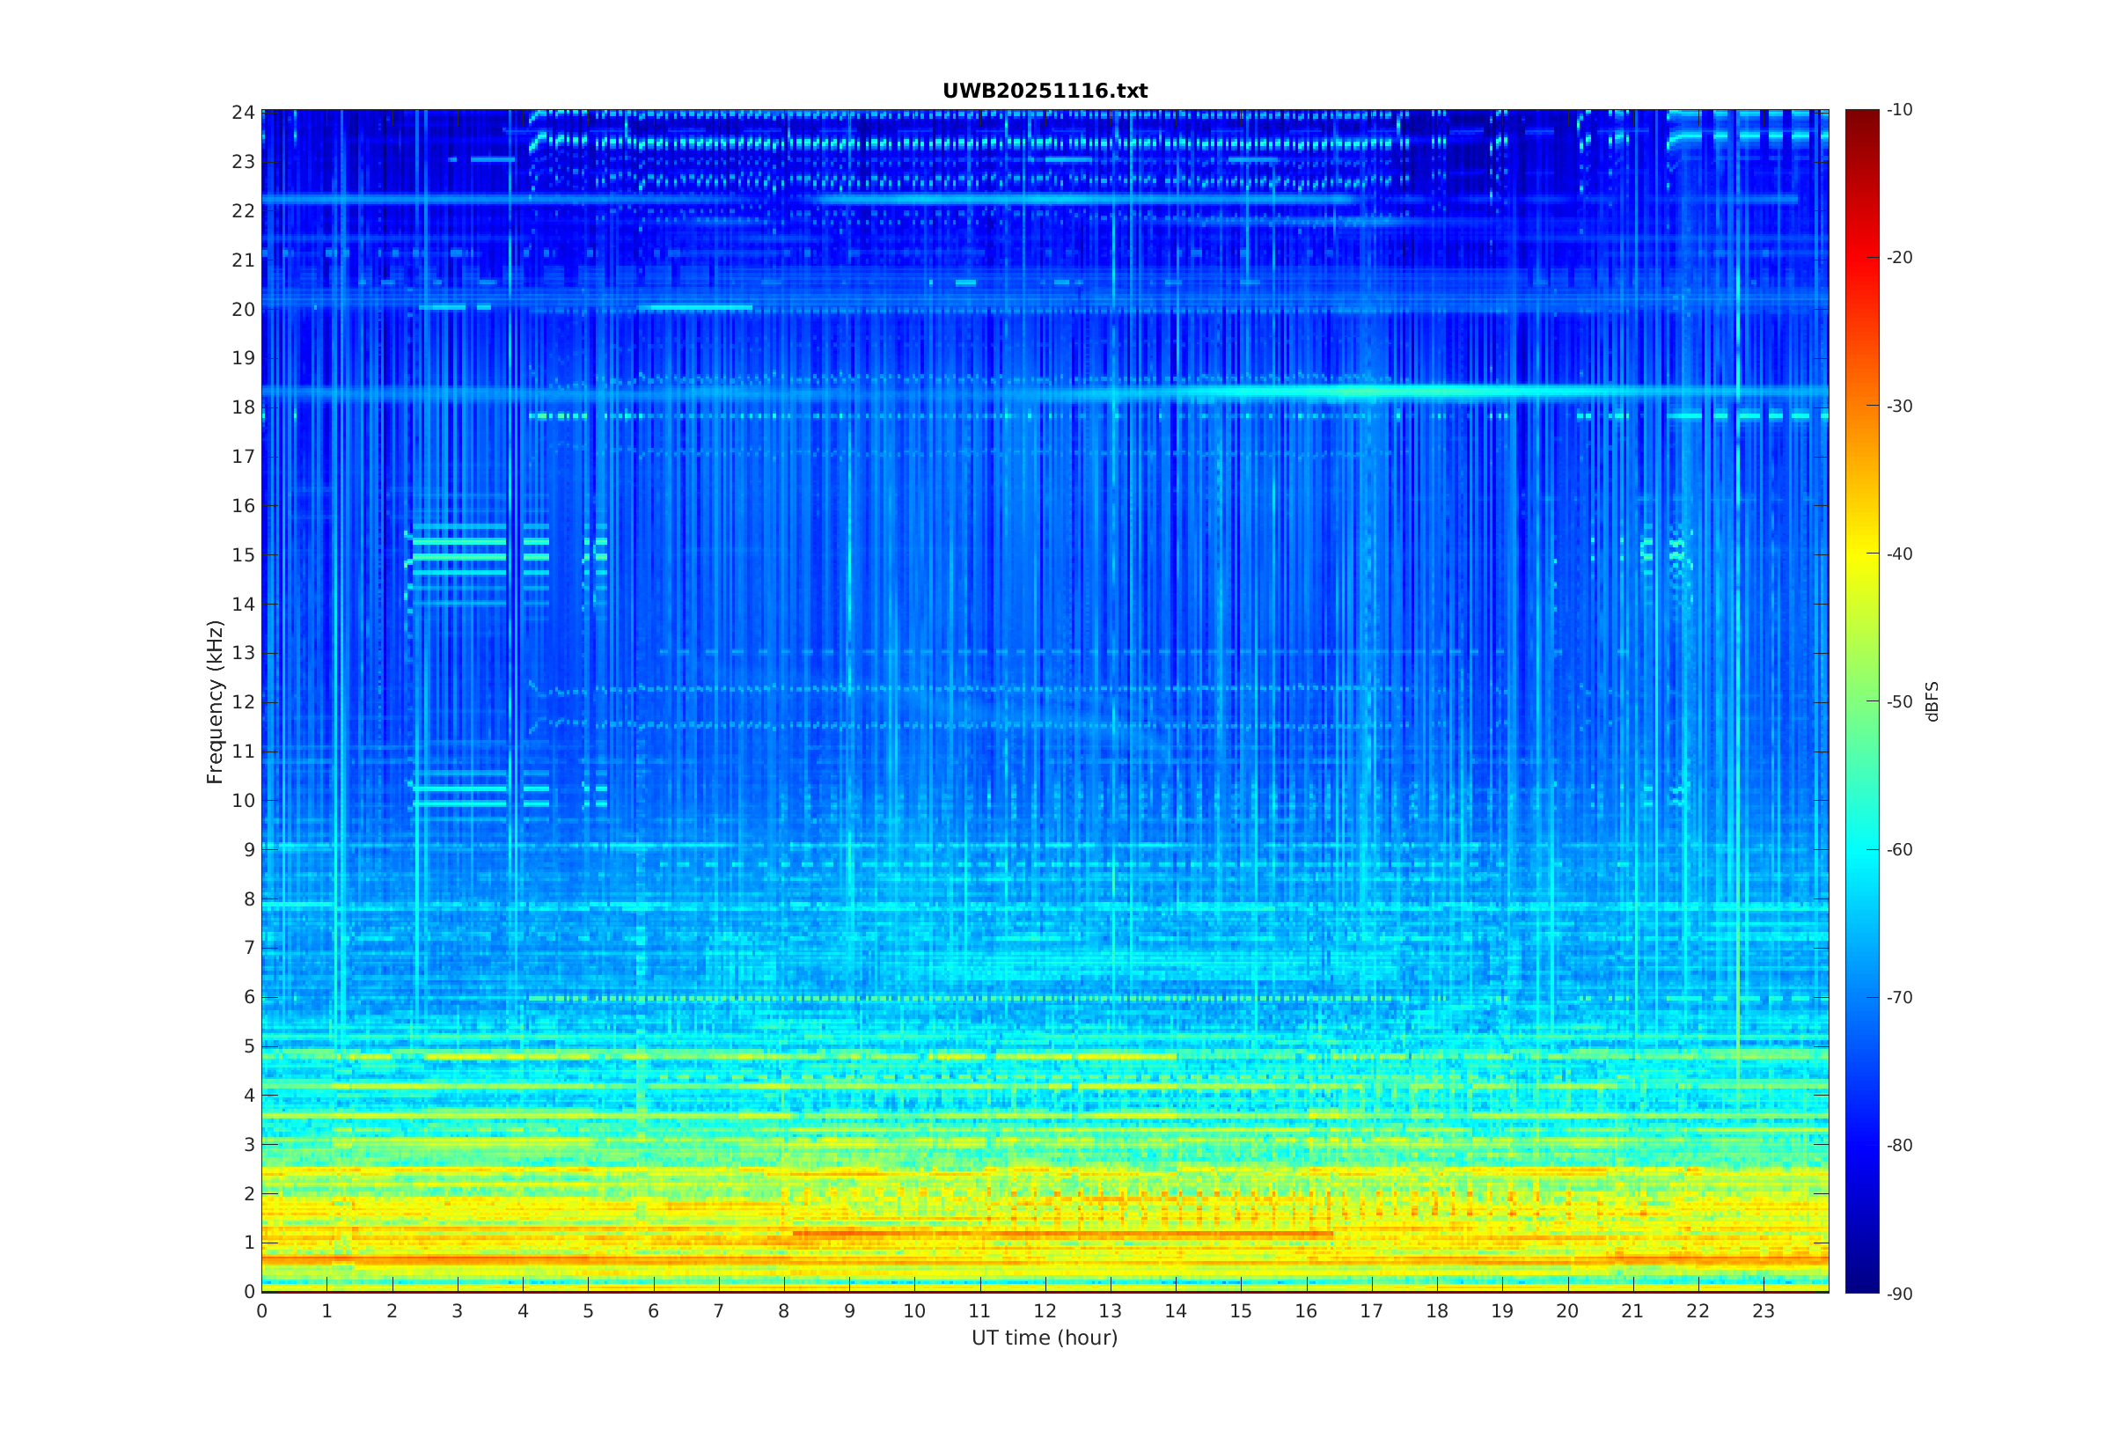Click the 5 kHz y-axis tick label
Image resolution: width=2112 pixels, height=1452 pixels.
[248, 1046]
